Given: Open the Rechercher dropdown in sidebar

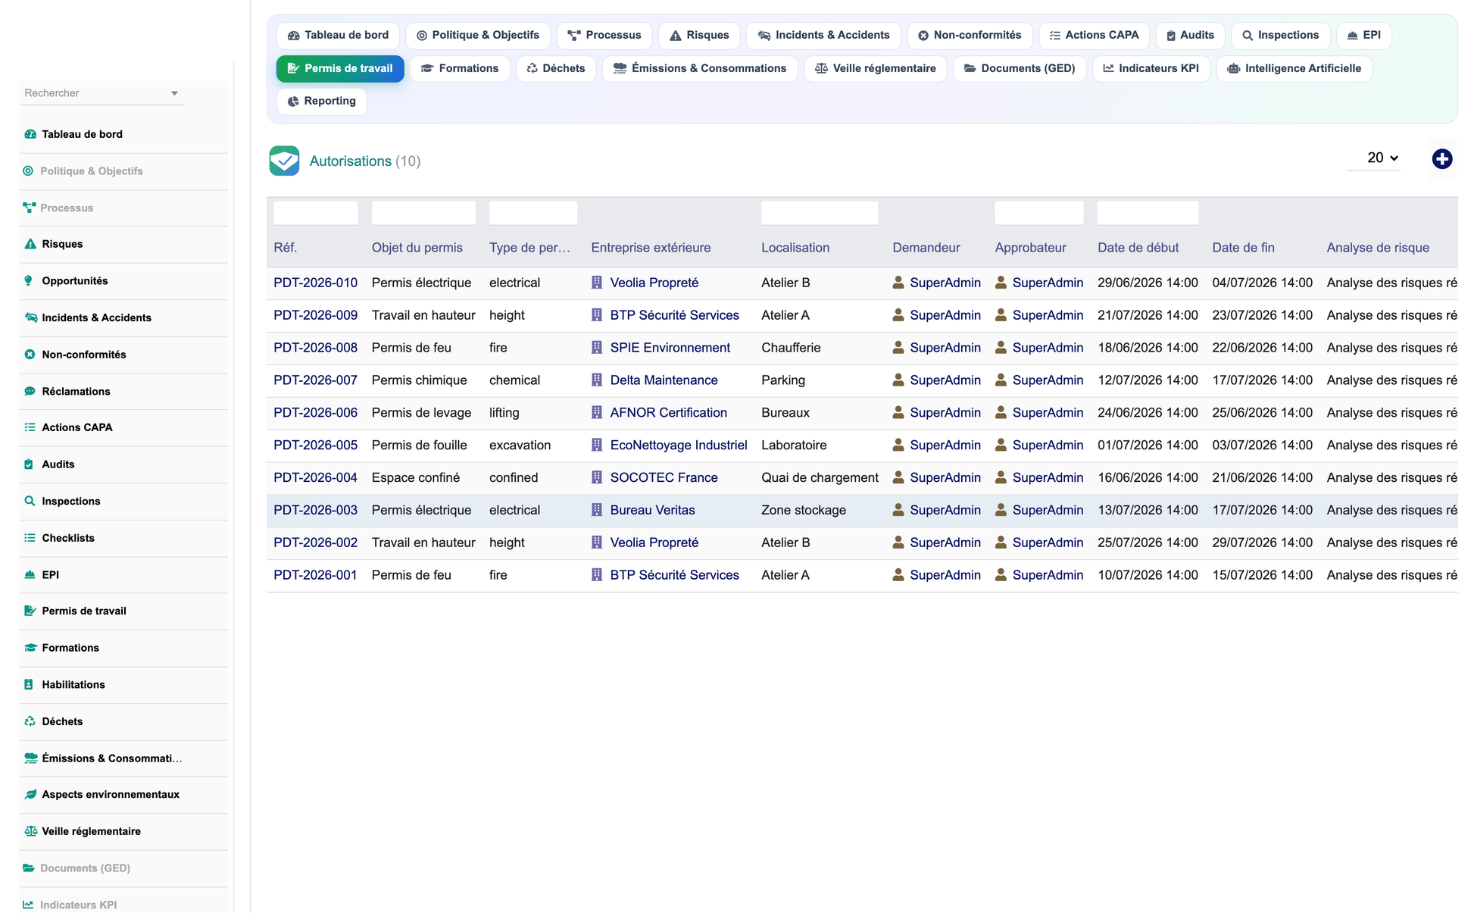Looking at the screenshot, I should (101, 93).
